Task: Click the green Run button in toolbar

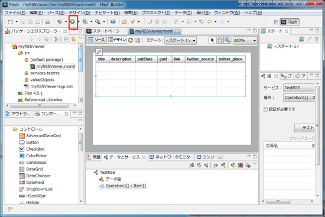Action: tap(73, 21)
